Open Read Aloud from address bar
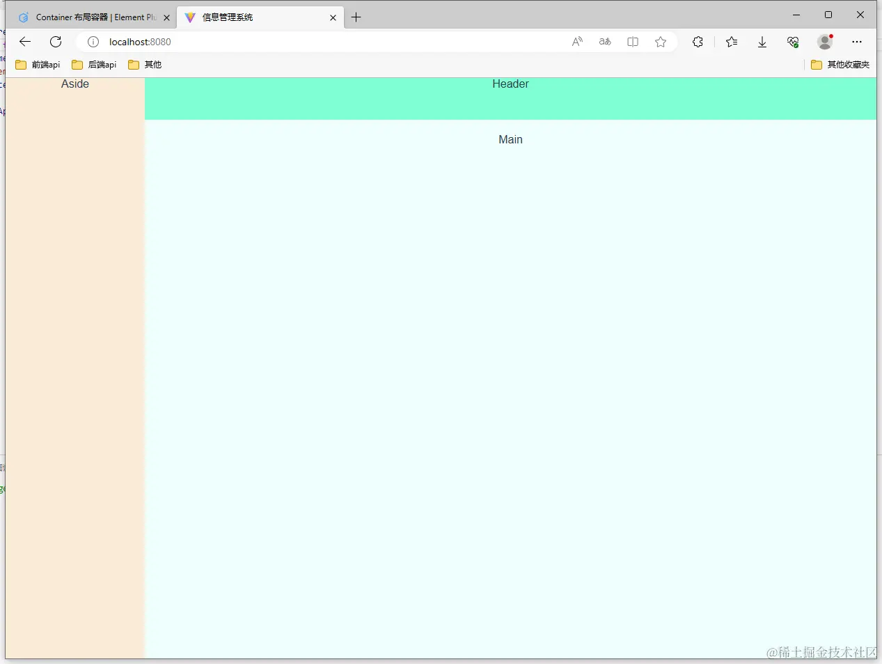 tap(577, 42)
